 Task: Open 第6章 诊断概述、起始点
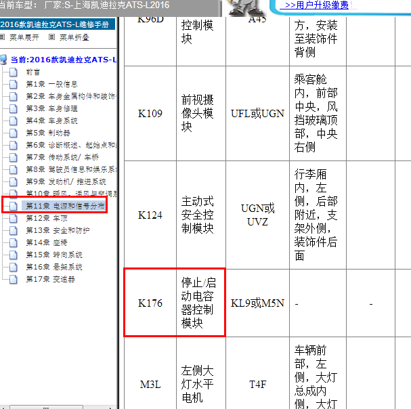(71, 145)
